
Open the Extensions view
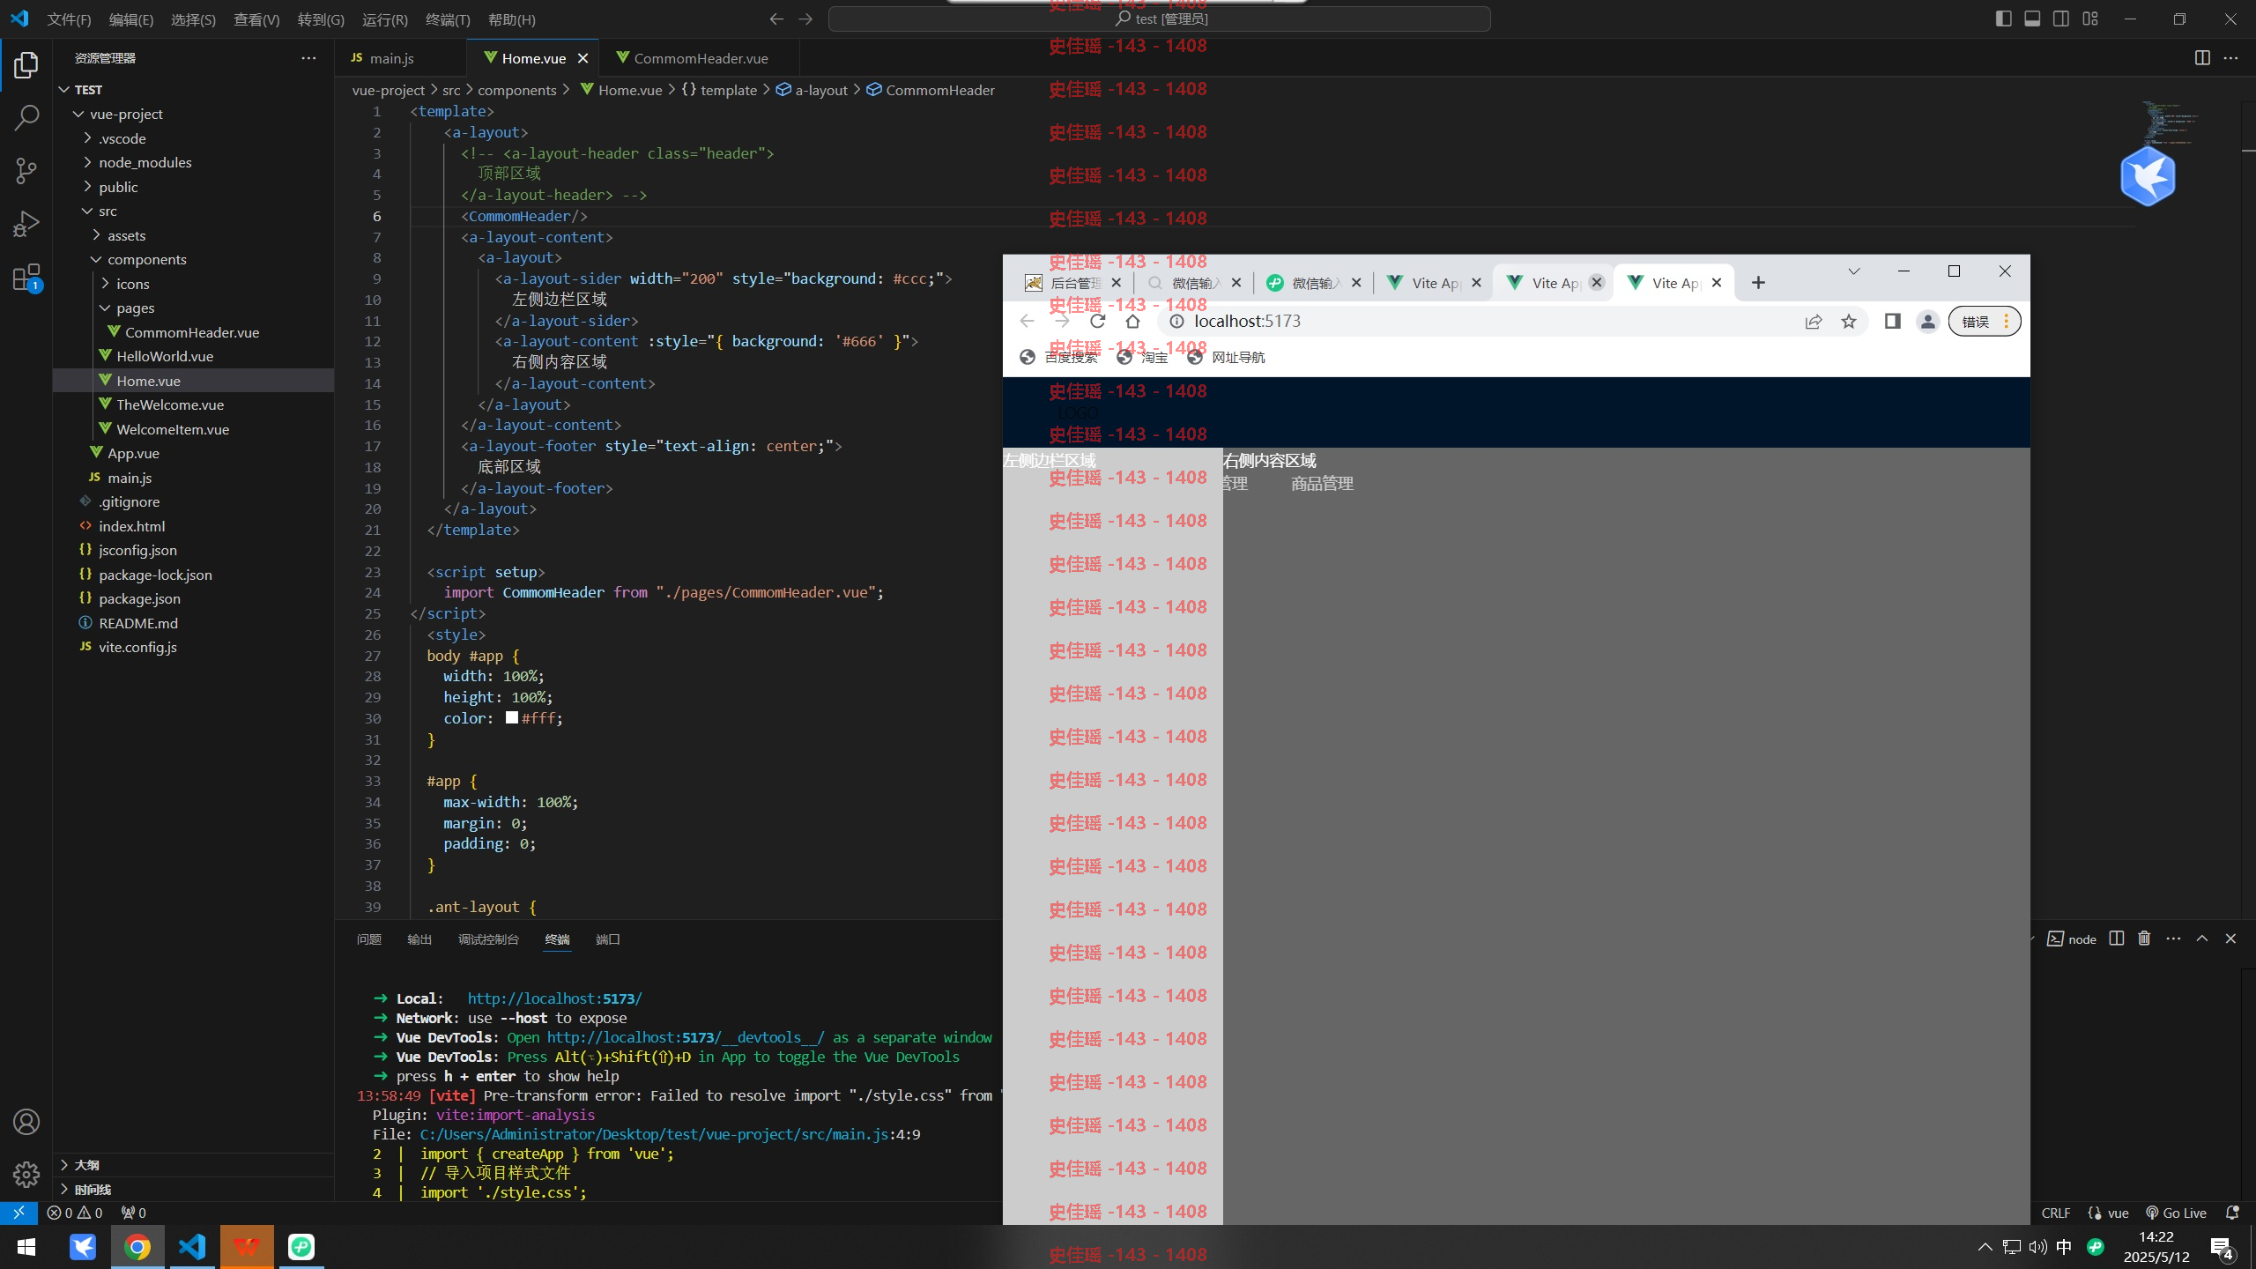click(26, 278)
